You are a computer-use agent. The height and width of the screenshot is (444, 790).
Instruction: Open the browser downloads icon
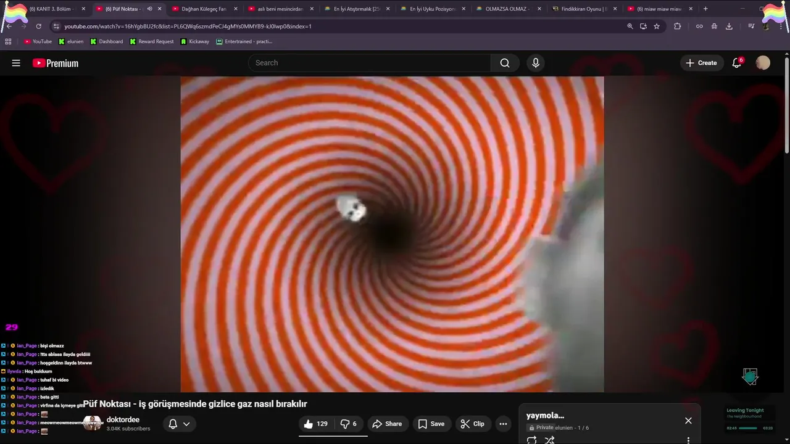tap(729, 26)
